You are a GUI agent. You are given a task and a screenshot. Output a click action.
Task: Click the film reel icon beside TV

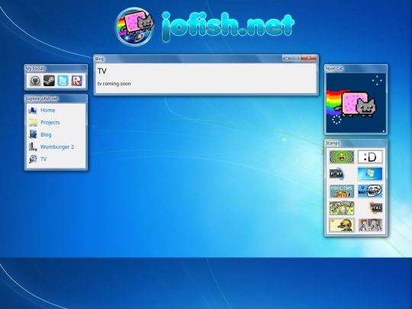33,159
